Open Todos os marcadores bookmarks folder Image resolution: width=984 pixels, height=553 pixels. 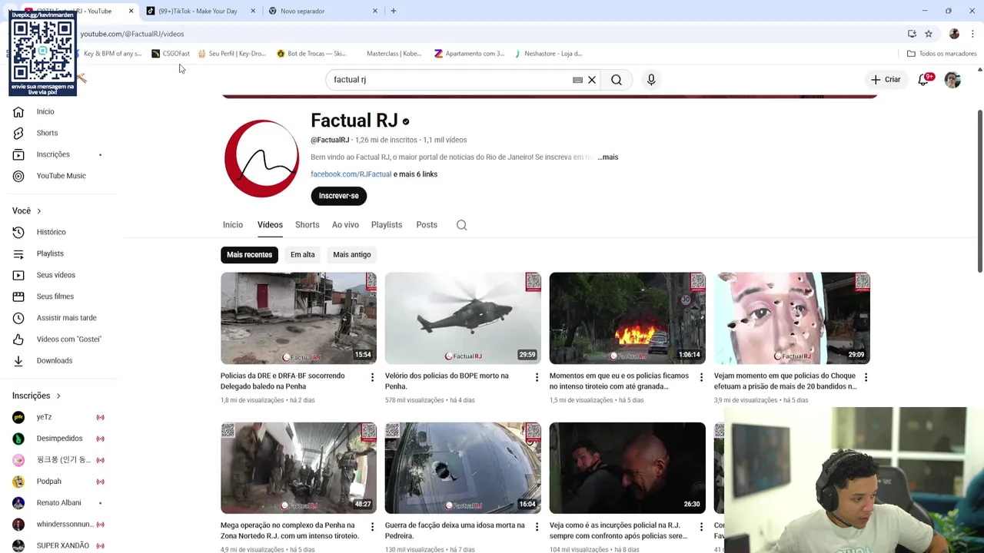coord(942,54)
